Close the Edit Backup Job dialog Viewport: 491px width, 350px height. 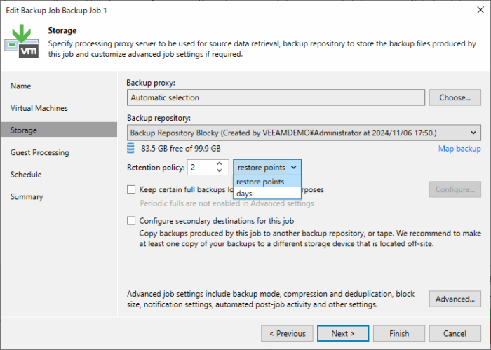click(x=480, y=10)
